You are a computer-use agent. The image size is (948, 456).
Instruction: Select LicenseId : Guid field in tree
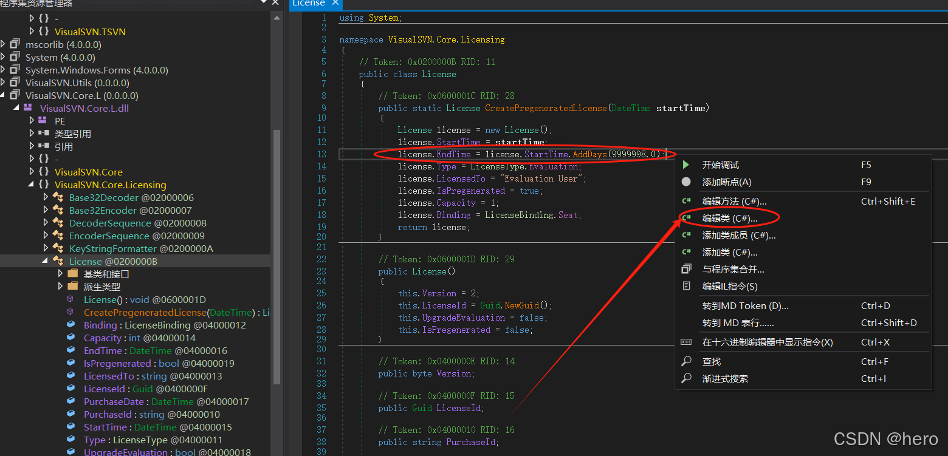click(x=146, y=389)
